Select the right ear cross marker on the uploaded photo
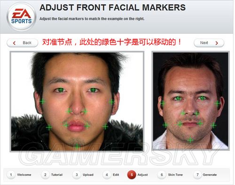This screenshot has height=185, width=235. click(x=112, y=102)
